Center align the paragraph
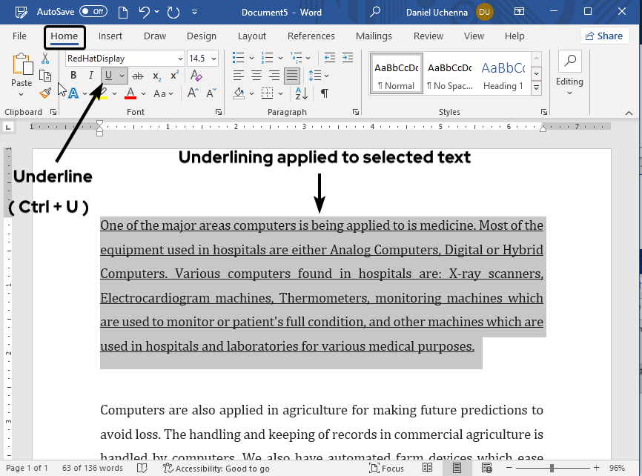 tap(257, 76)
